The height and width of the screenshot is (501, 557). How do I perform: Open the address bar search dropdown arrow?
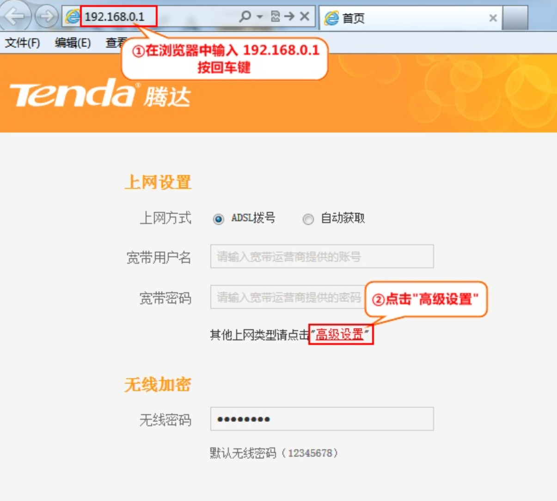[x=260, y=17]
